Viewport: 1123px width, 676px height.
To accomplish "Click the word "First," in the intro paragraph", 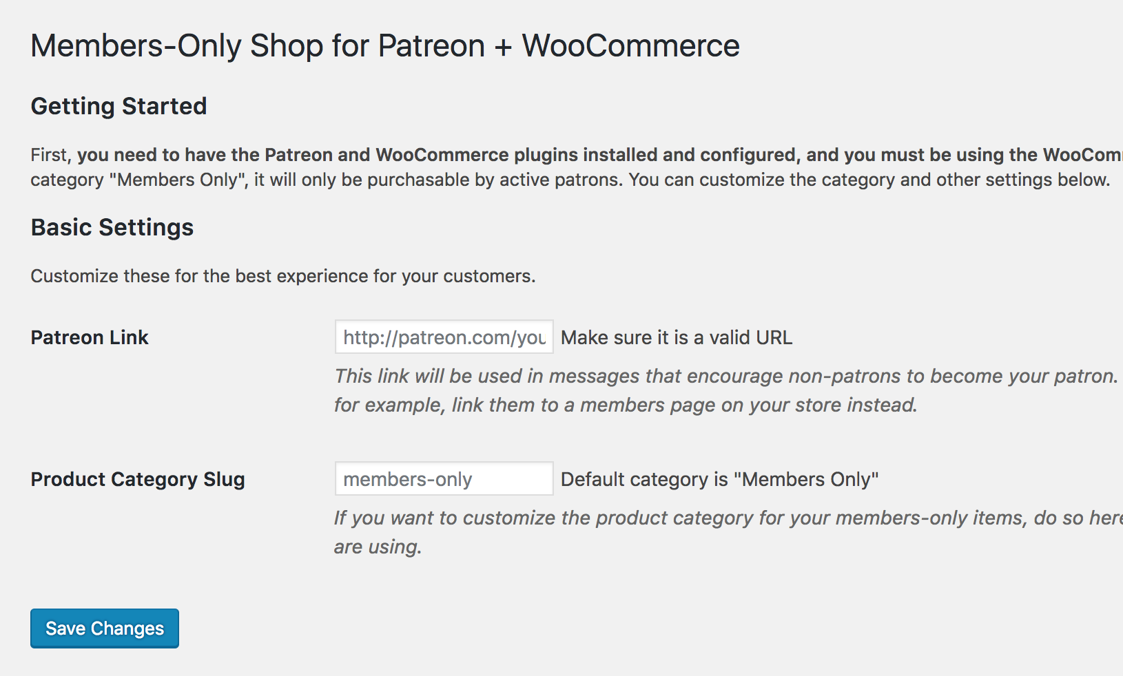I will pyautogui.click(x=50, y=155).
